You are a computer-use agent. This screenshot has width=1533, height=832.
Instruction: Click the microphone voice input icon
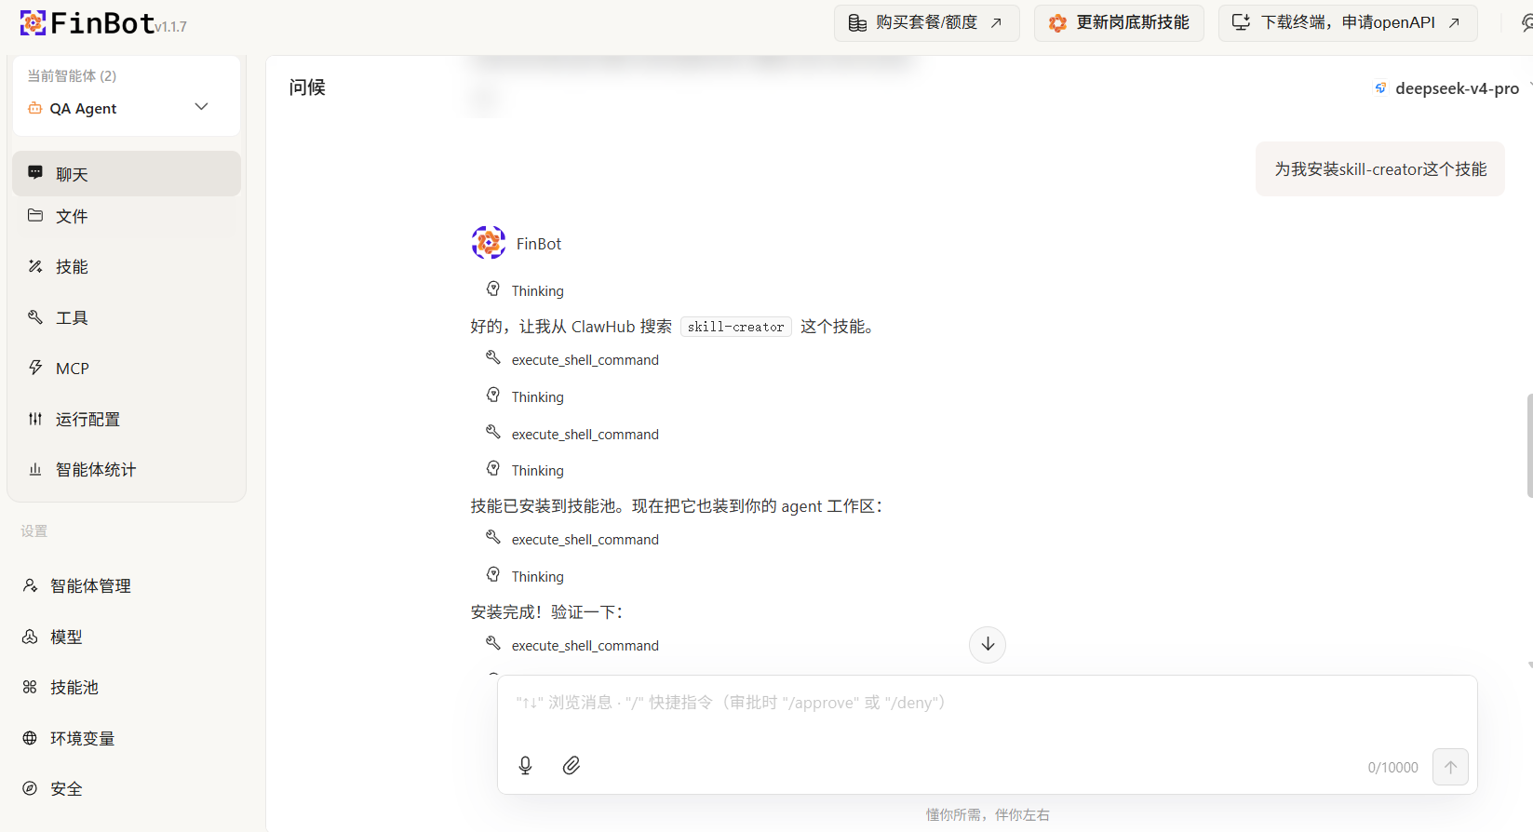click(525, 765)
